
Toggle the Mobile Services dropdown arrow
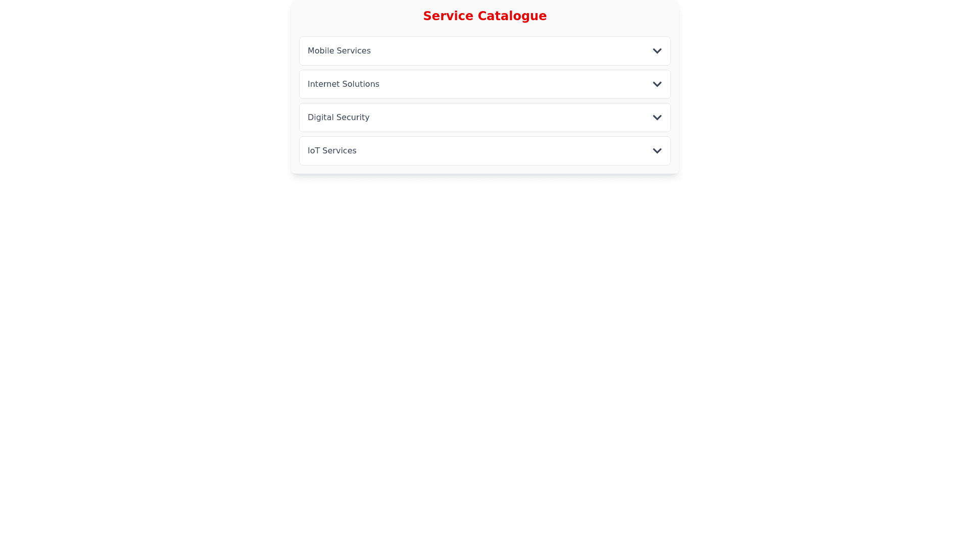click(657, 51)
